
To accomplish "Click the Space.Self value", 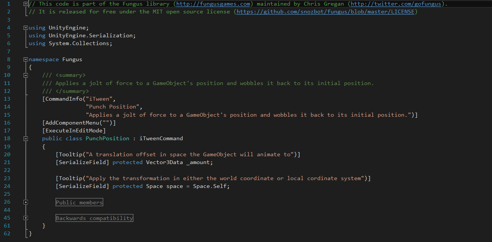I will click(211, 186).
